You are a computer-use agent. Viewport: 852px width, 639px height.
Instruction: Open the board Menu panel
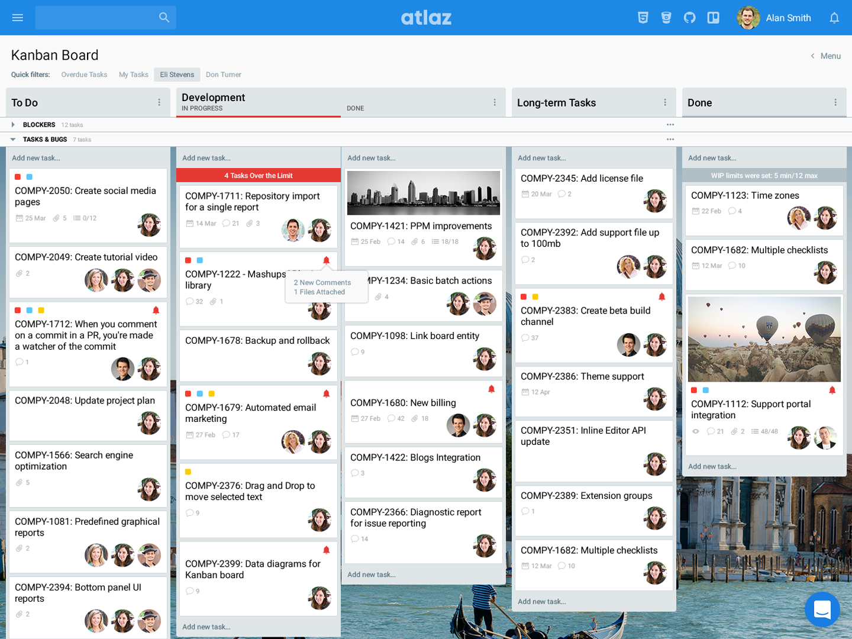click(x=826, y=56)
